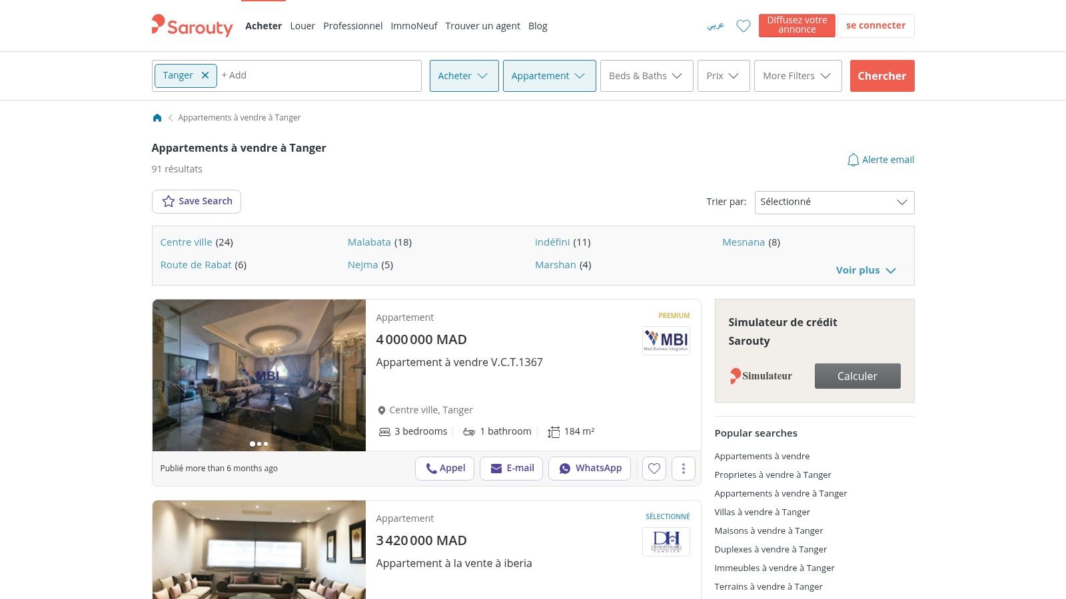The height and width of the screenshot is (599, 1066).
Task: Select Acheter in the top navigation
Action: click(x=264, y=26)
